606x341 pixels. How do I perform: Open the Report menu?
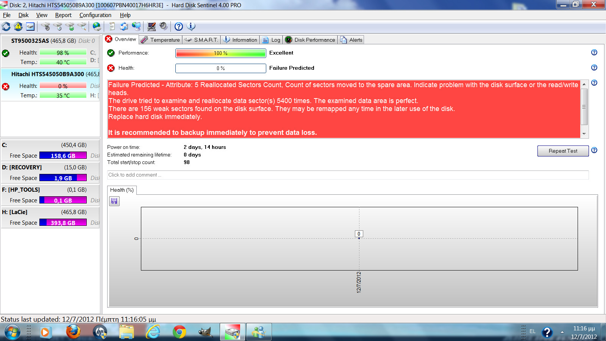click(63, 15)
